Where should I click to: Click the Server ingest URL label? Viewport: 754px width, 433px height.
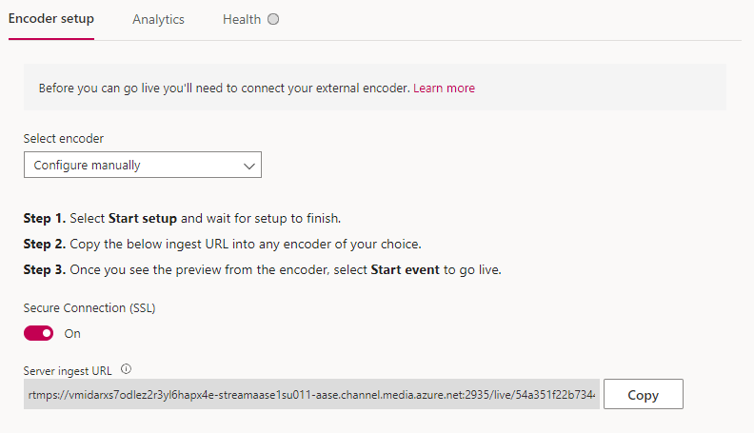pos(68,371)
